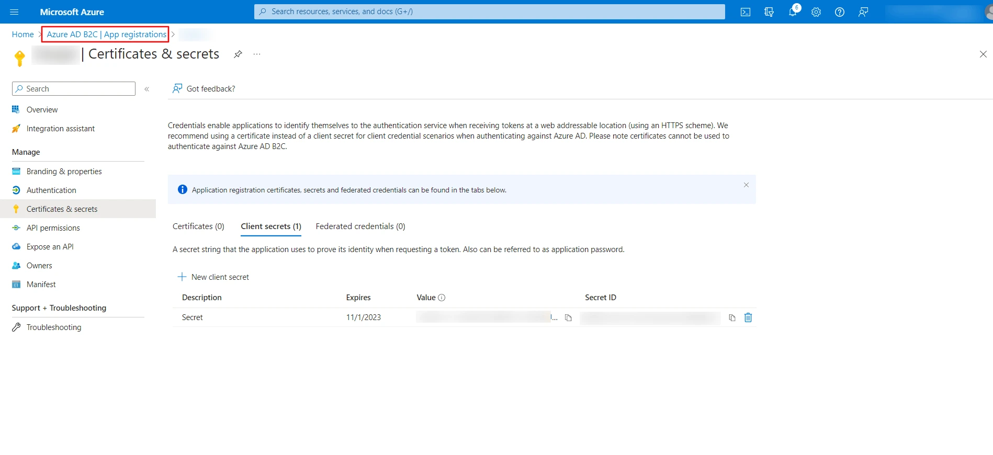
Task: Click the Overview grid icon
Action: [x=16, y=110]
